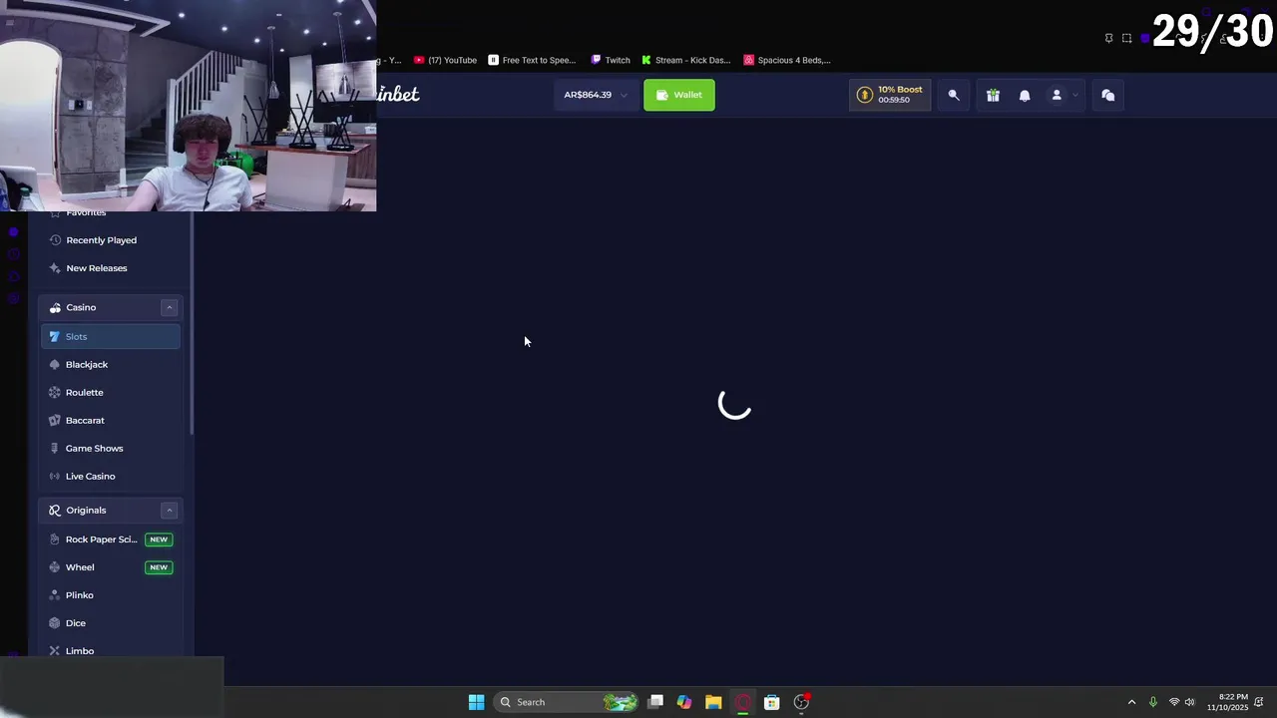Open Live Casino

[x=110, y=476]
